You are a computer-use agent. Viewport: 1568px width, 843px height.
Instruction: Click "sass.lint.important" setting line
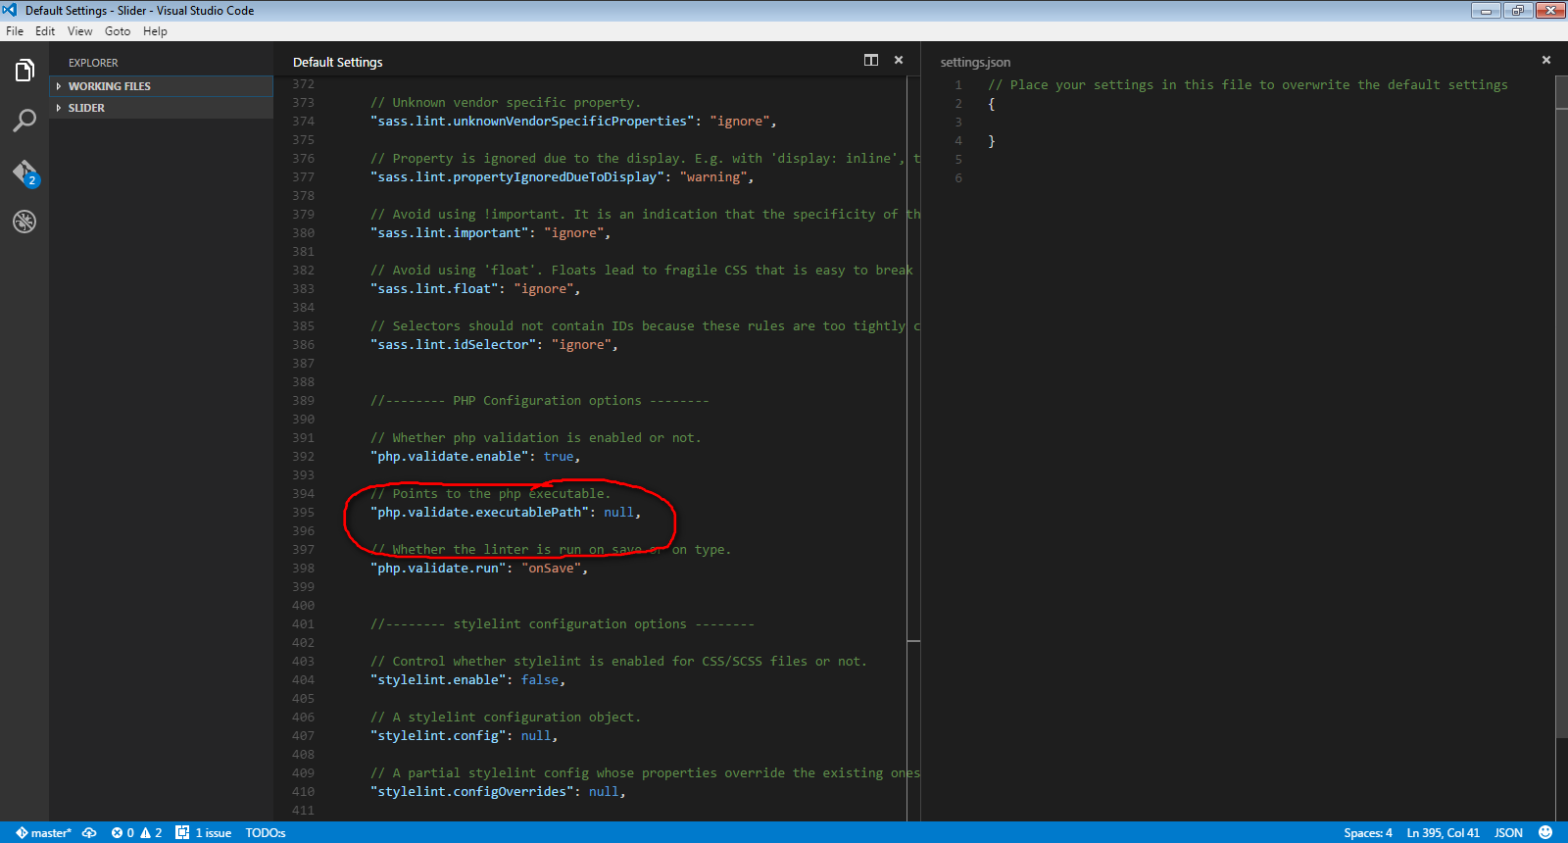[491, 233]
